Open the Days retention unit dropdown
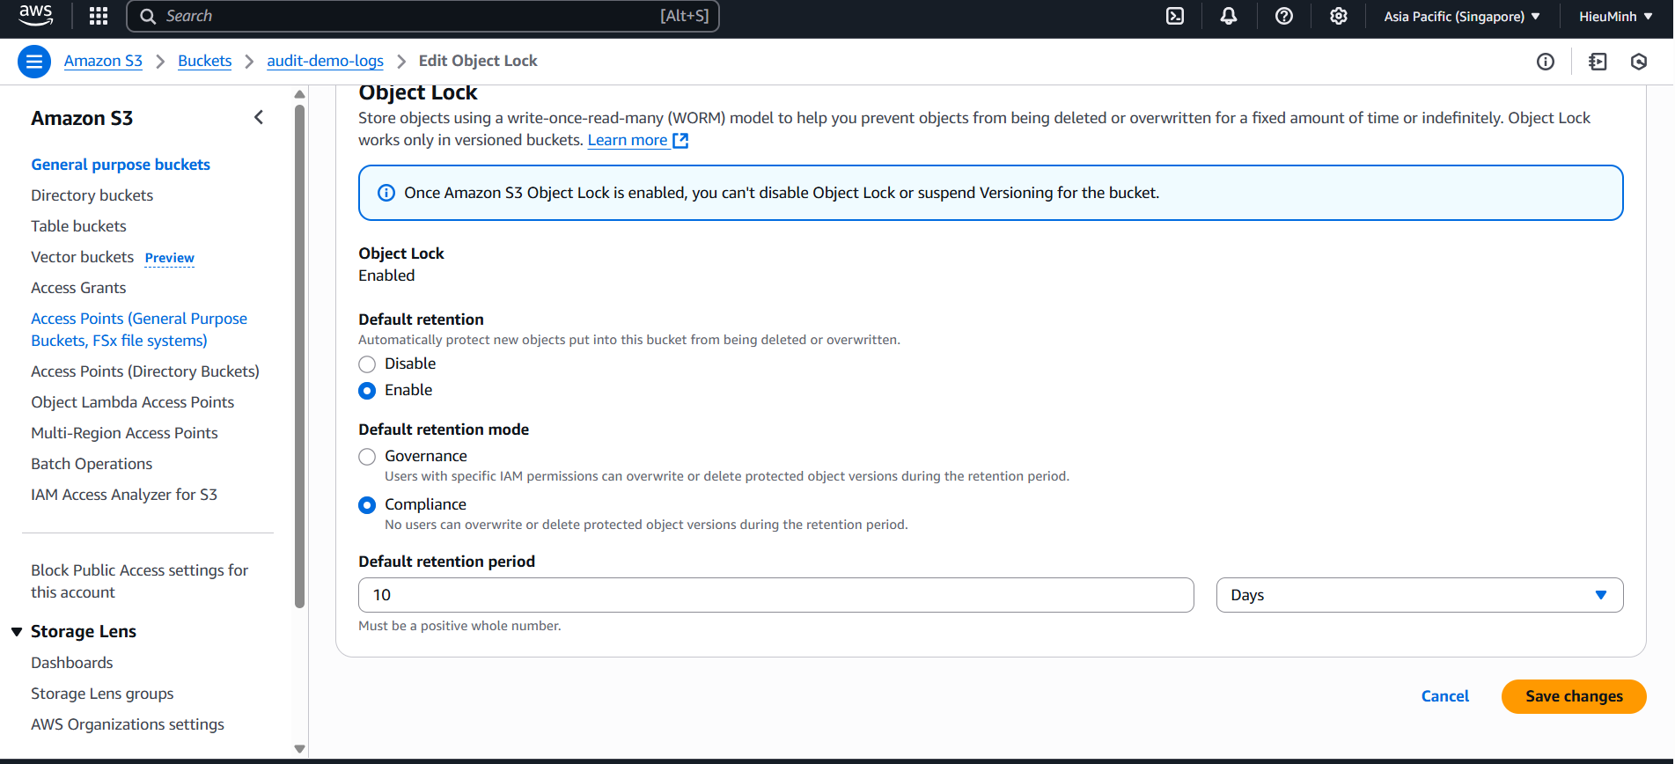Viewport: 1675px width, 764px height. point(1420,595)
